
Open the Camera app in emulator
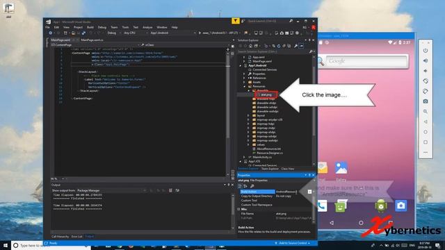click(400, 206)
